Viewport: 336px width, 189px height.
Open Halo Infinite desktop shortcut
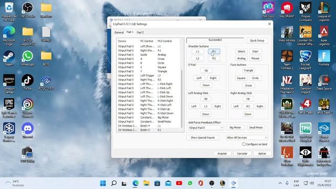(287, 34)
